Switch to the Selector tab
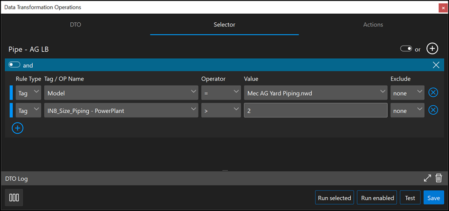 coord(224,25)
